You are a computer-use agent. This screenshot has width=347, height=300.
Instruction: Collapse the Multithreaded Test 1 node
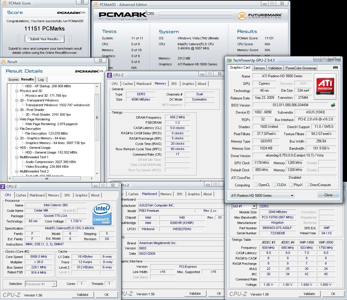(x=17, y=157)
